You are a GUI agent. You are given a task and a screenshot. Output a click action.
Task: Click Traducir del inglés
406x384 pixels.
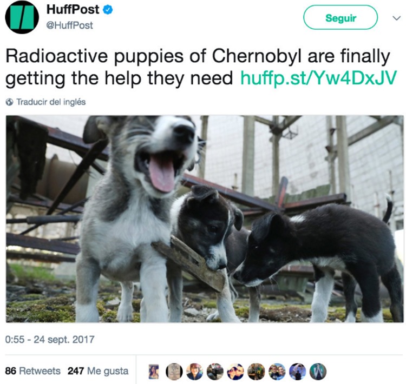[x=51, y=102]
